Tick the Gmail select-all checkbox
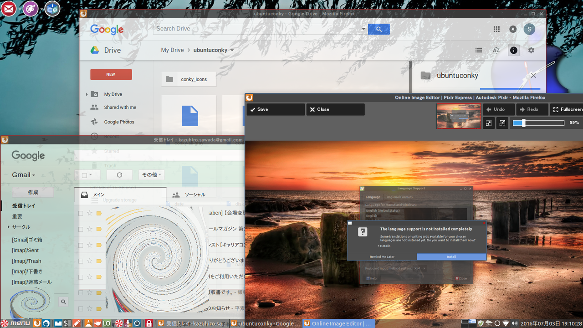 click(84, 175)
